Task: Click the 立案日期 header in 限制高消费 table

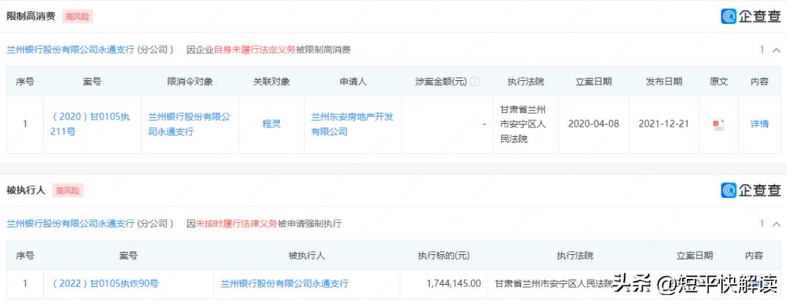Action: coord(593,82)
